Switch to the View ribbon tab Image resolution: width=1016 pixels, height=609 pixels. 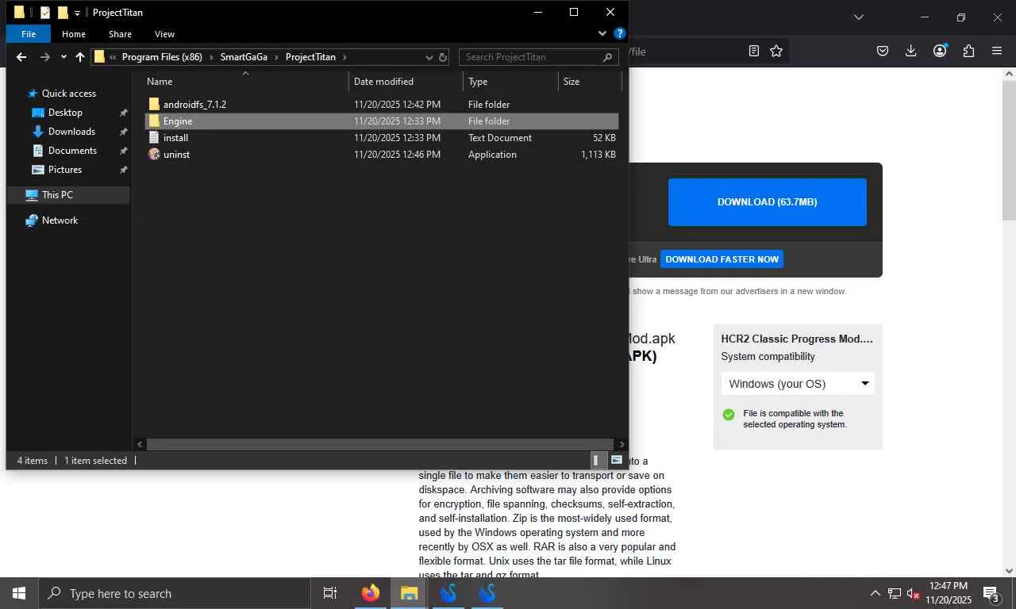coord(164,34)
